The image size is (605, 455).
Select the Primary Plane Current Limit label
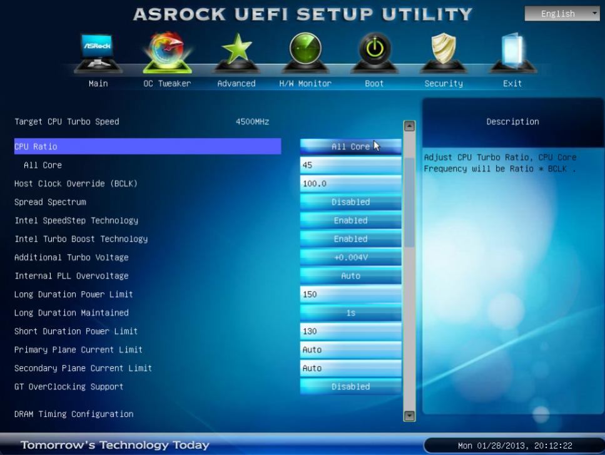click(x=78, y=350)
